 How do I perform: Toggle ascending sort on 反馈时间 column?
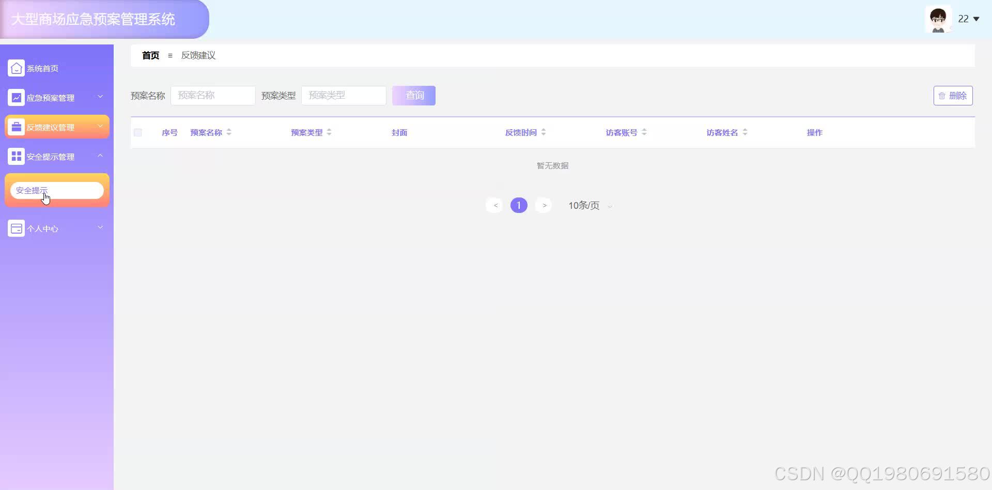point(544,130)
